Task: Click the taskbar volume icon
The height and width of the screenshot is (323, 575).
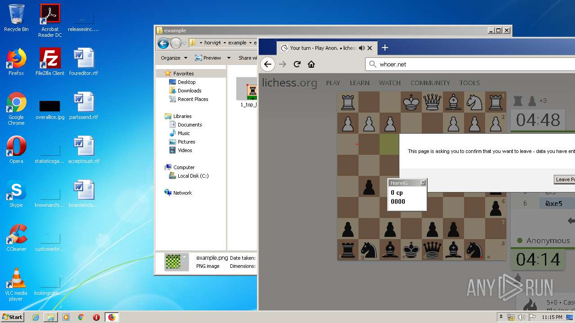Action: (x=522, y=317)
